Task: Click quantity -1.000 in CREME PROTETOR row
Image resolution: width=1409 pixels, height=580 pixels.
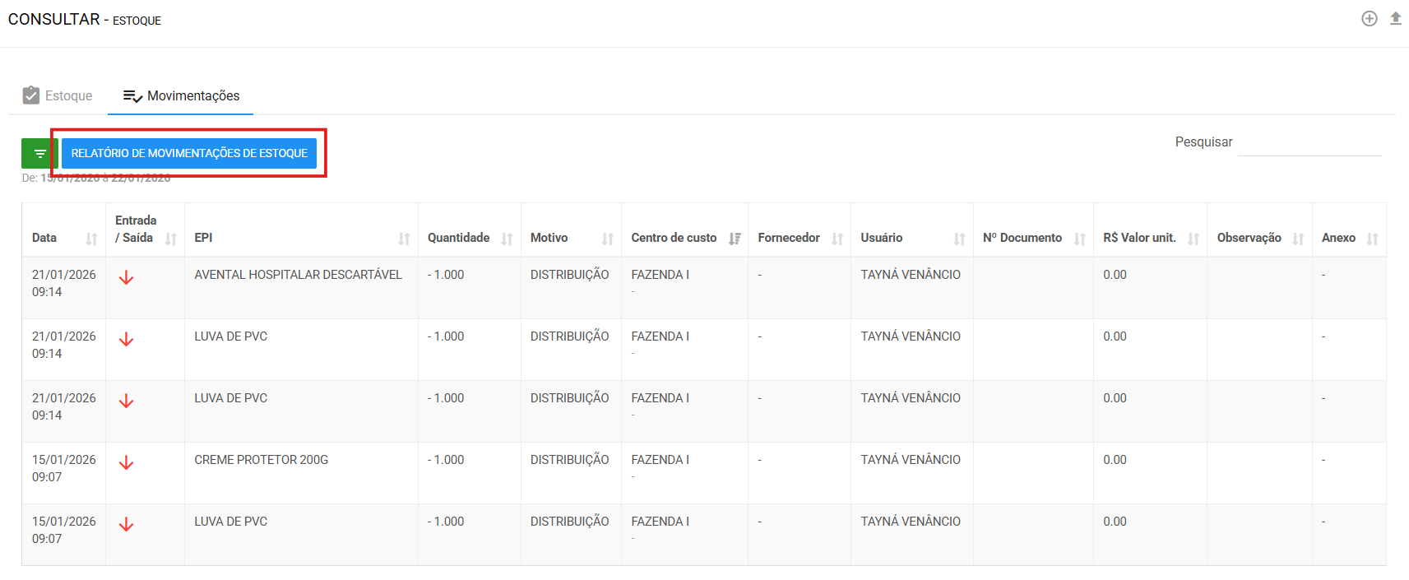Action: pyautogui.click(x=446, y=460)
